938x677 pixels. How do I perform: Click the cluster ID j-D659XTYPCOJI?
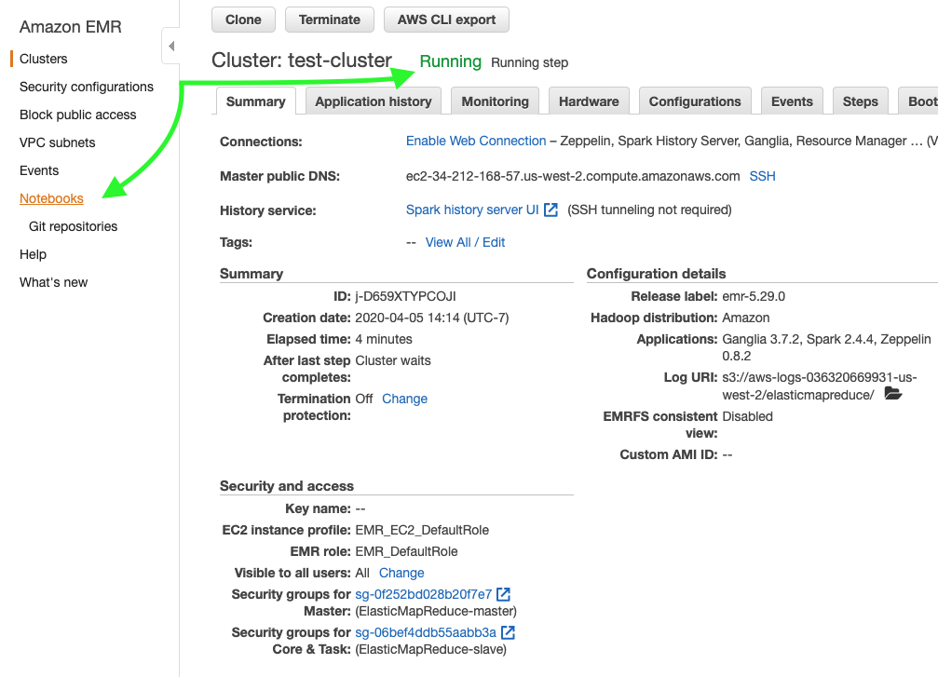coord(405,297)
